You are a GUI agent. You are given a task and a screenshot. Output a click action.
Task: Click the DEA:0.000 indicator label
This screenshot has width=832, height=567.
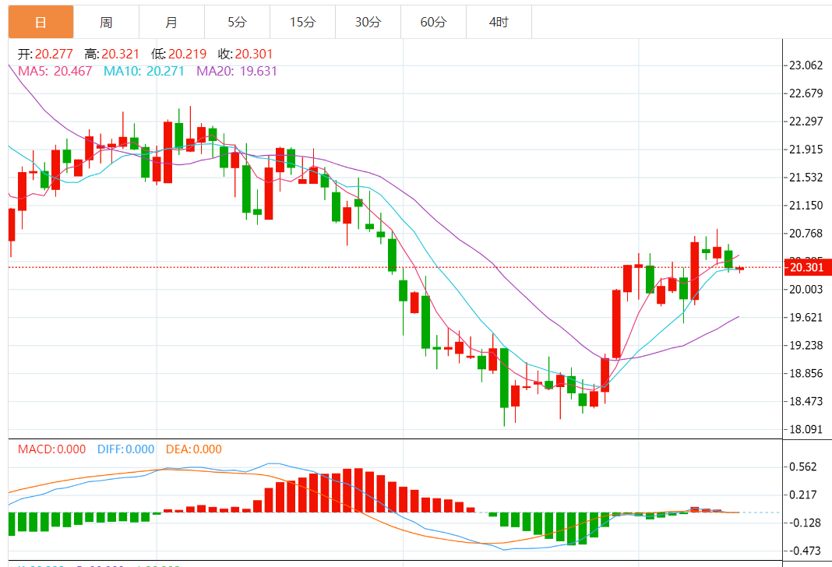194,449
